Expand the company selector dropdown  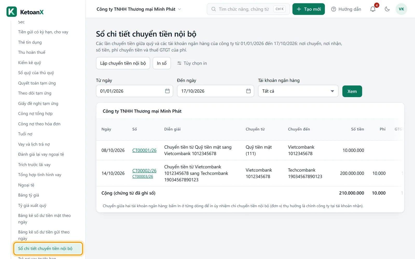pos(139,9)
